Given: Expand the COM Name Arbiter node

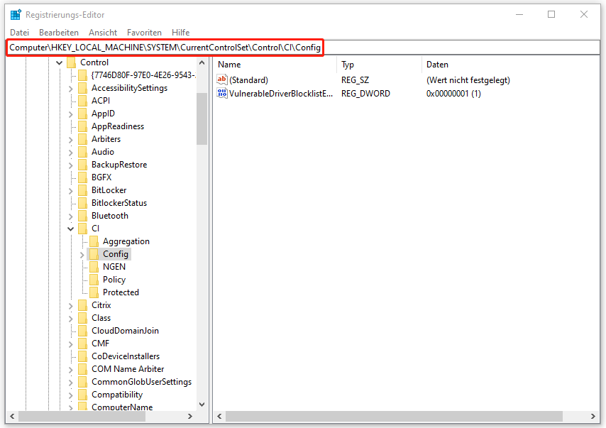Looking at the screenshot, I should 71,370.
